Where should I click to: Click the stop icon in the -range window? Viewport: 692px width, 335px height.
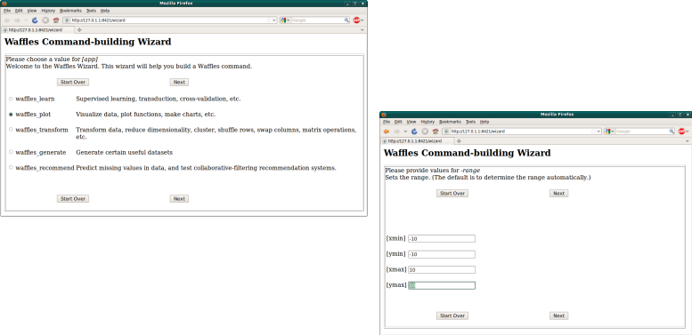[x=425, y=132]
